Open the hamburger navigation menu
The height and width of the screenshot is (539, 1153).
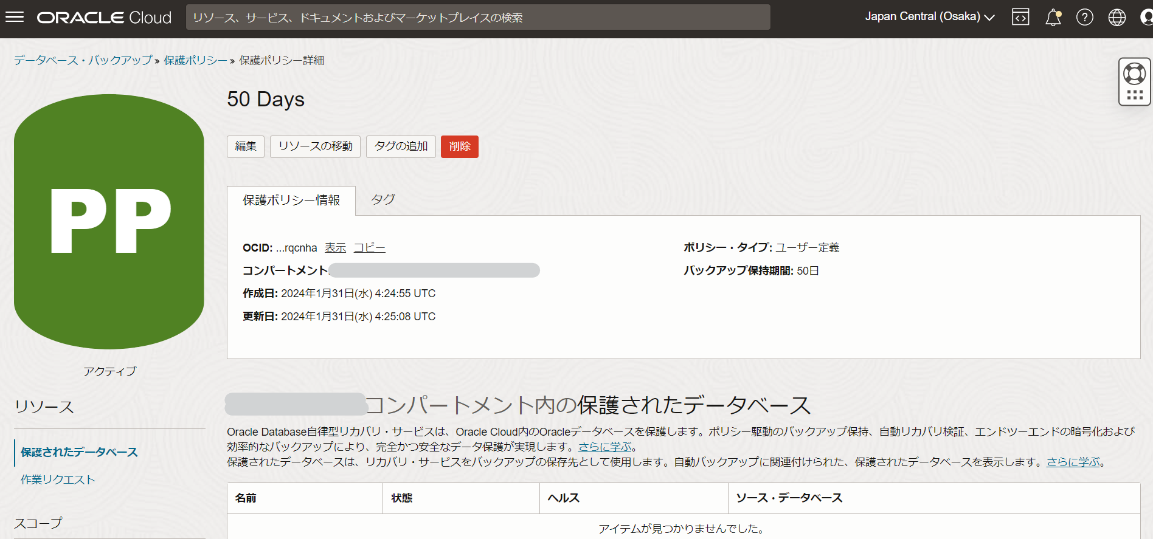pos(15,17)
